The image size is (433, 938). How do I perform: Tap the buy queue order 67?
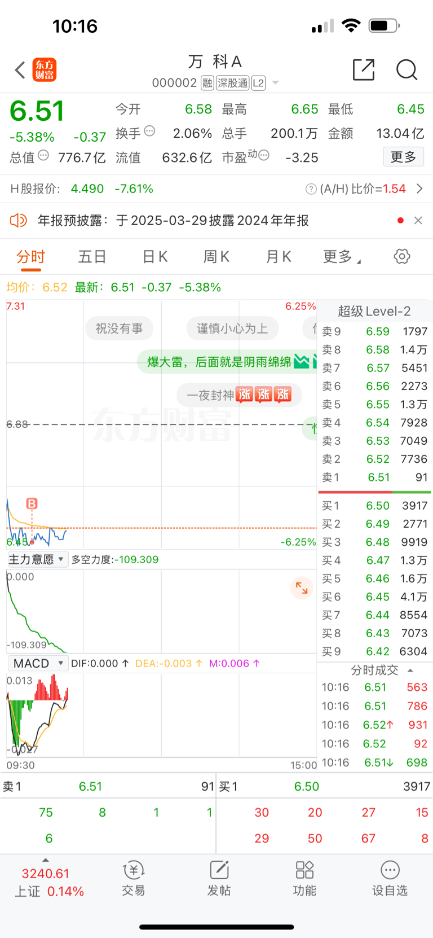pyautogui.click(x=368, y=838)
